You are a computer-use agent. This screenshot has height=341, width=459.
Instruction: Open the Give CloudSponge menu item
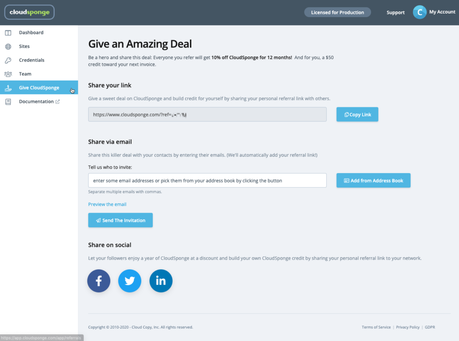39,88
